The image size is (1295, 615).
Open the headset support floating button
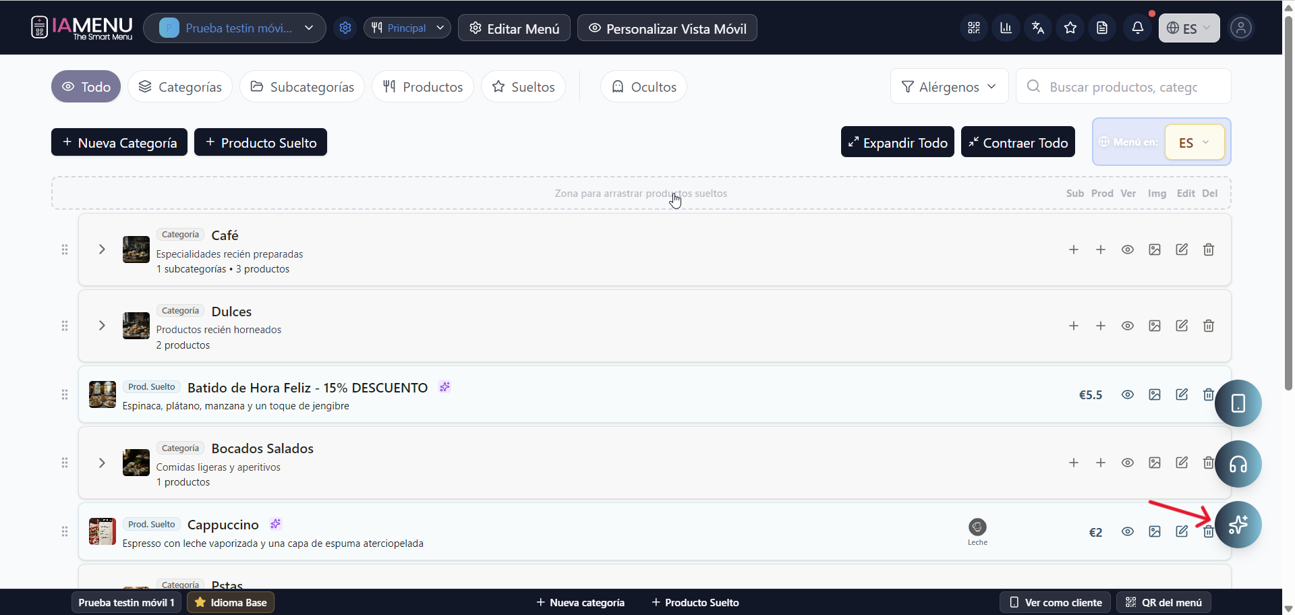(x=1238, y=464)
